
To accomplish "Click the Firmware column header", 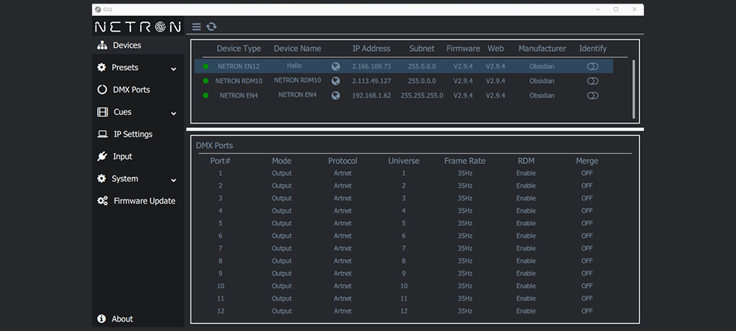I will click(463, 49).
